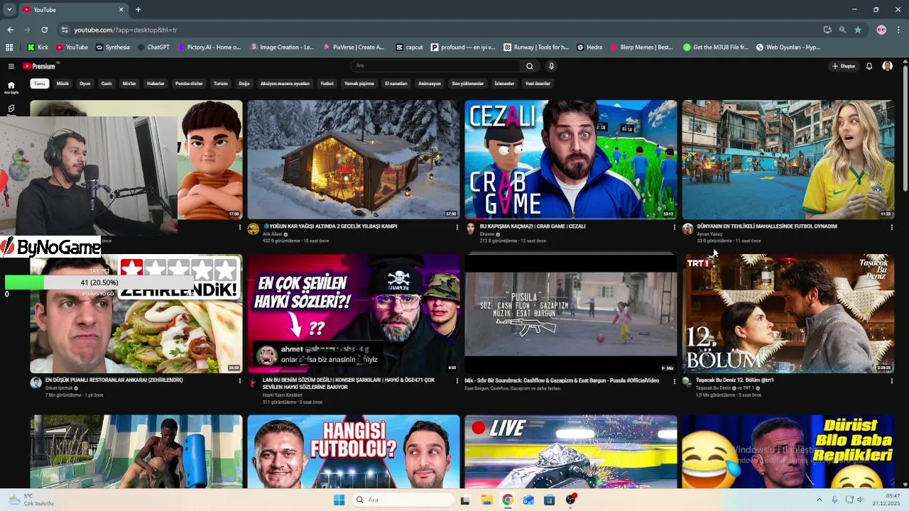The image size is (909, 511).
Task: Open File Explorer from the taskbar
Action: pyautogui.click(x=486, y=500)
